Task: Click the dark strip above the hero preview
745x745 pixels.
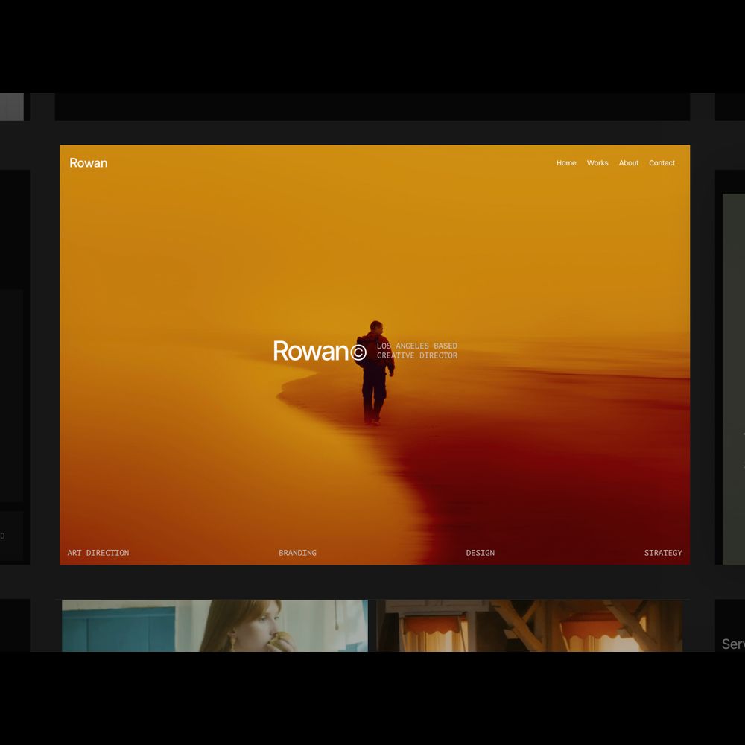Action: (372, 107)
